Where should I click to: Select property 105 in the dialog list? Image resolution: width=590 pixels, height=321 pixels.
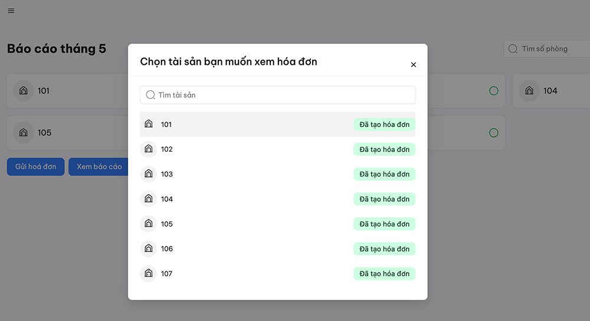click(x=278, y=224)
